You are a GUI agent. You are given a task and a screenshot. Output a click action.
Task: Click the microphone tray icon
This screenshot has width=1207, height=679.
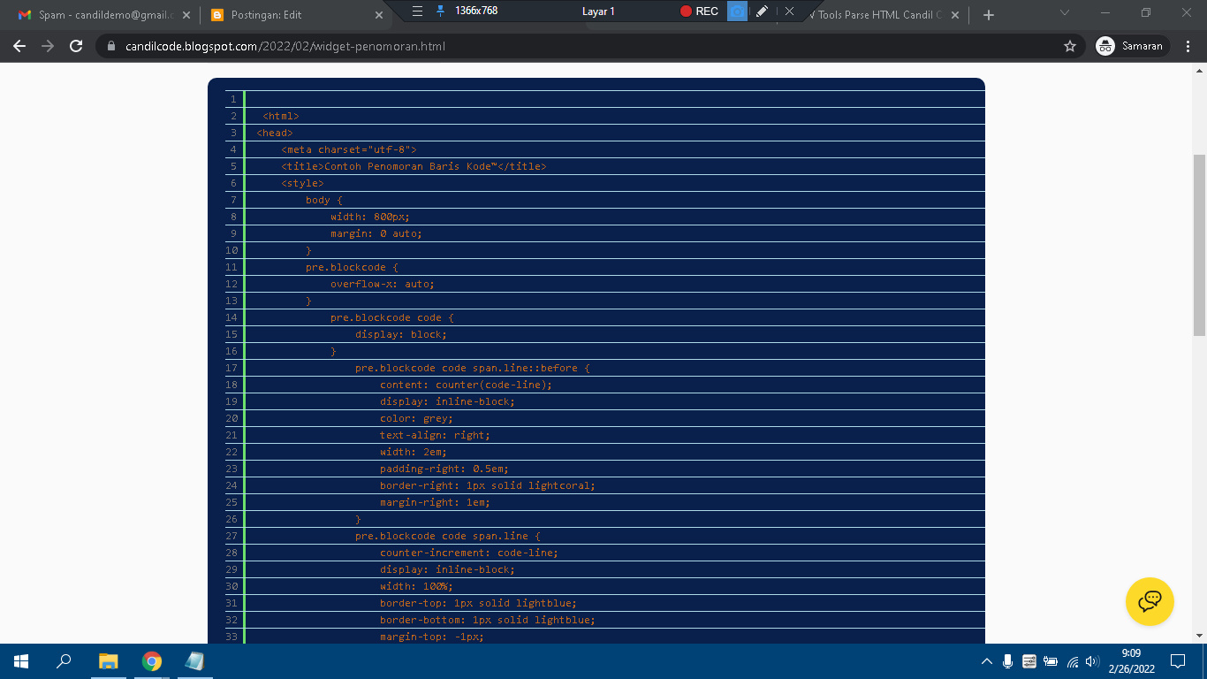pyautogui.click(x=1008, y=661)
